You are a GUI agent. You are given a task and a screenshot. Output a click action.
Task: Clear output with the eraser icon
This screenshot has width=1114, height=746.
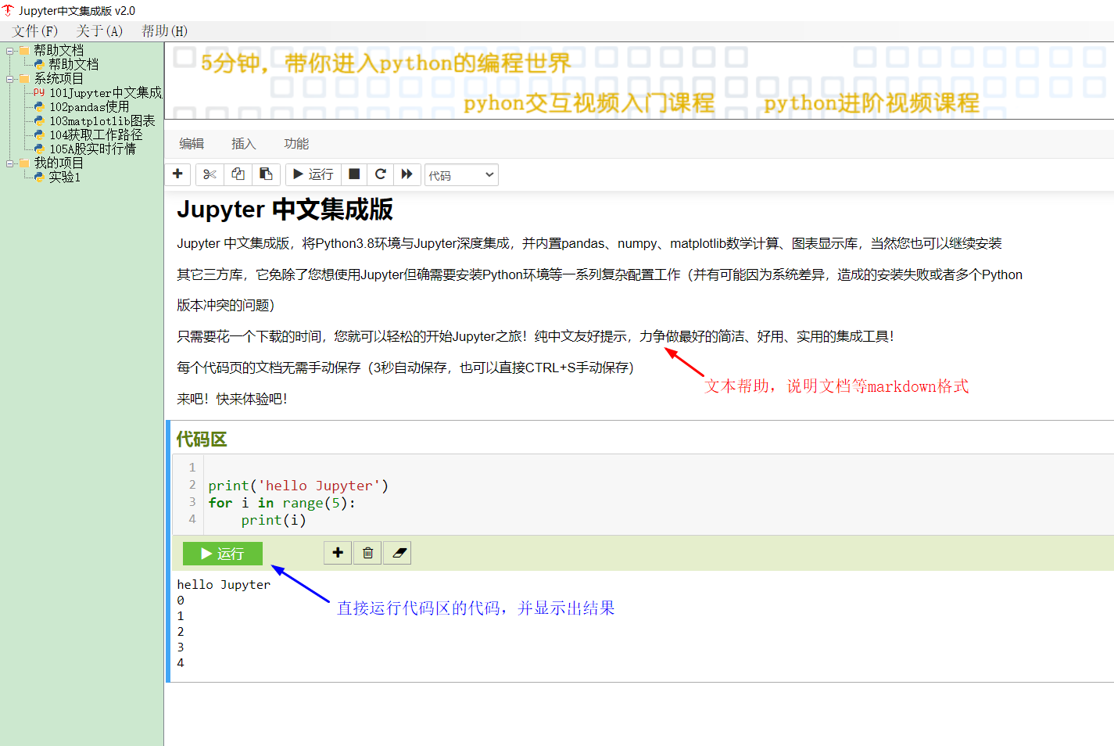pos(399,553)
